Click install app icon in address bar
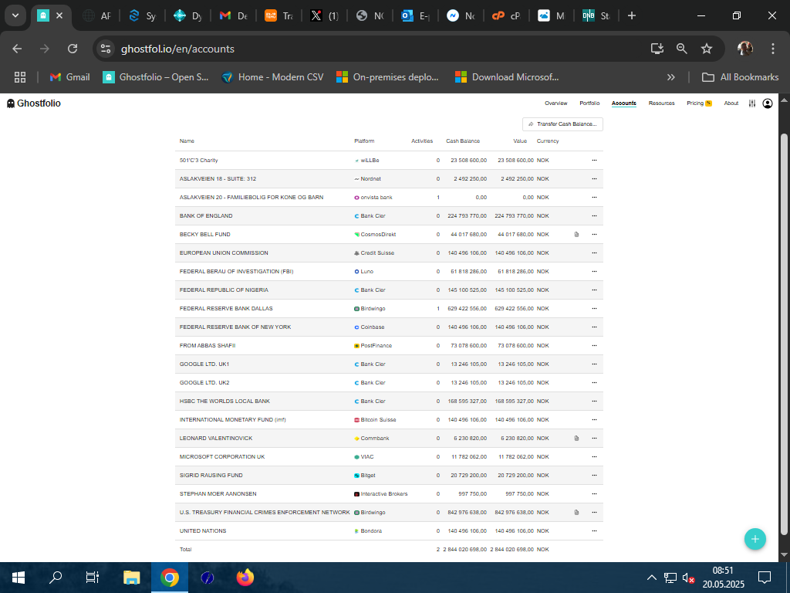Screen dimensions: 790x593 pyautogui.click(x=657, y=49)
